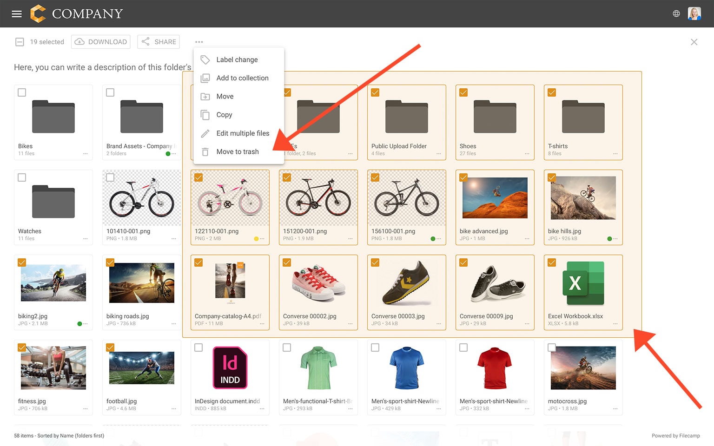Screen dimensions: 714x446
Task: Open the Watches folder icon
Action: point(53,202)
